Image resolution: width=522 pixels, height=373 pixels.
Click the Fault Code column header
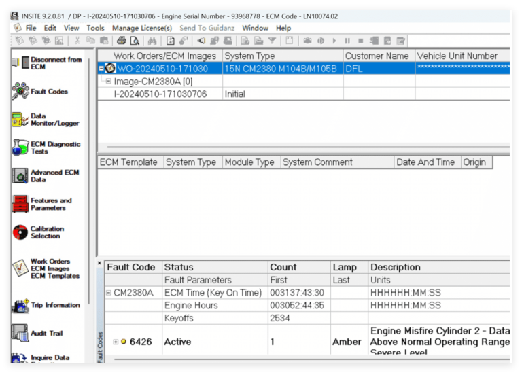point(133,267)
